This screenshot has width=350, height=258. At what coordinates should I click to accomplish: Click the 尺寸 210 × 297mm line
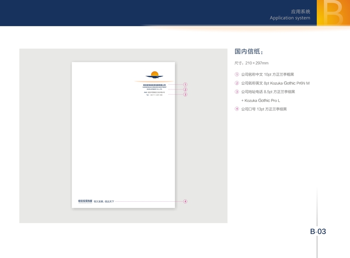(x=251, y=63)
